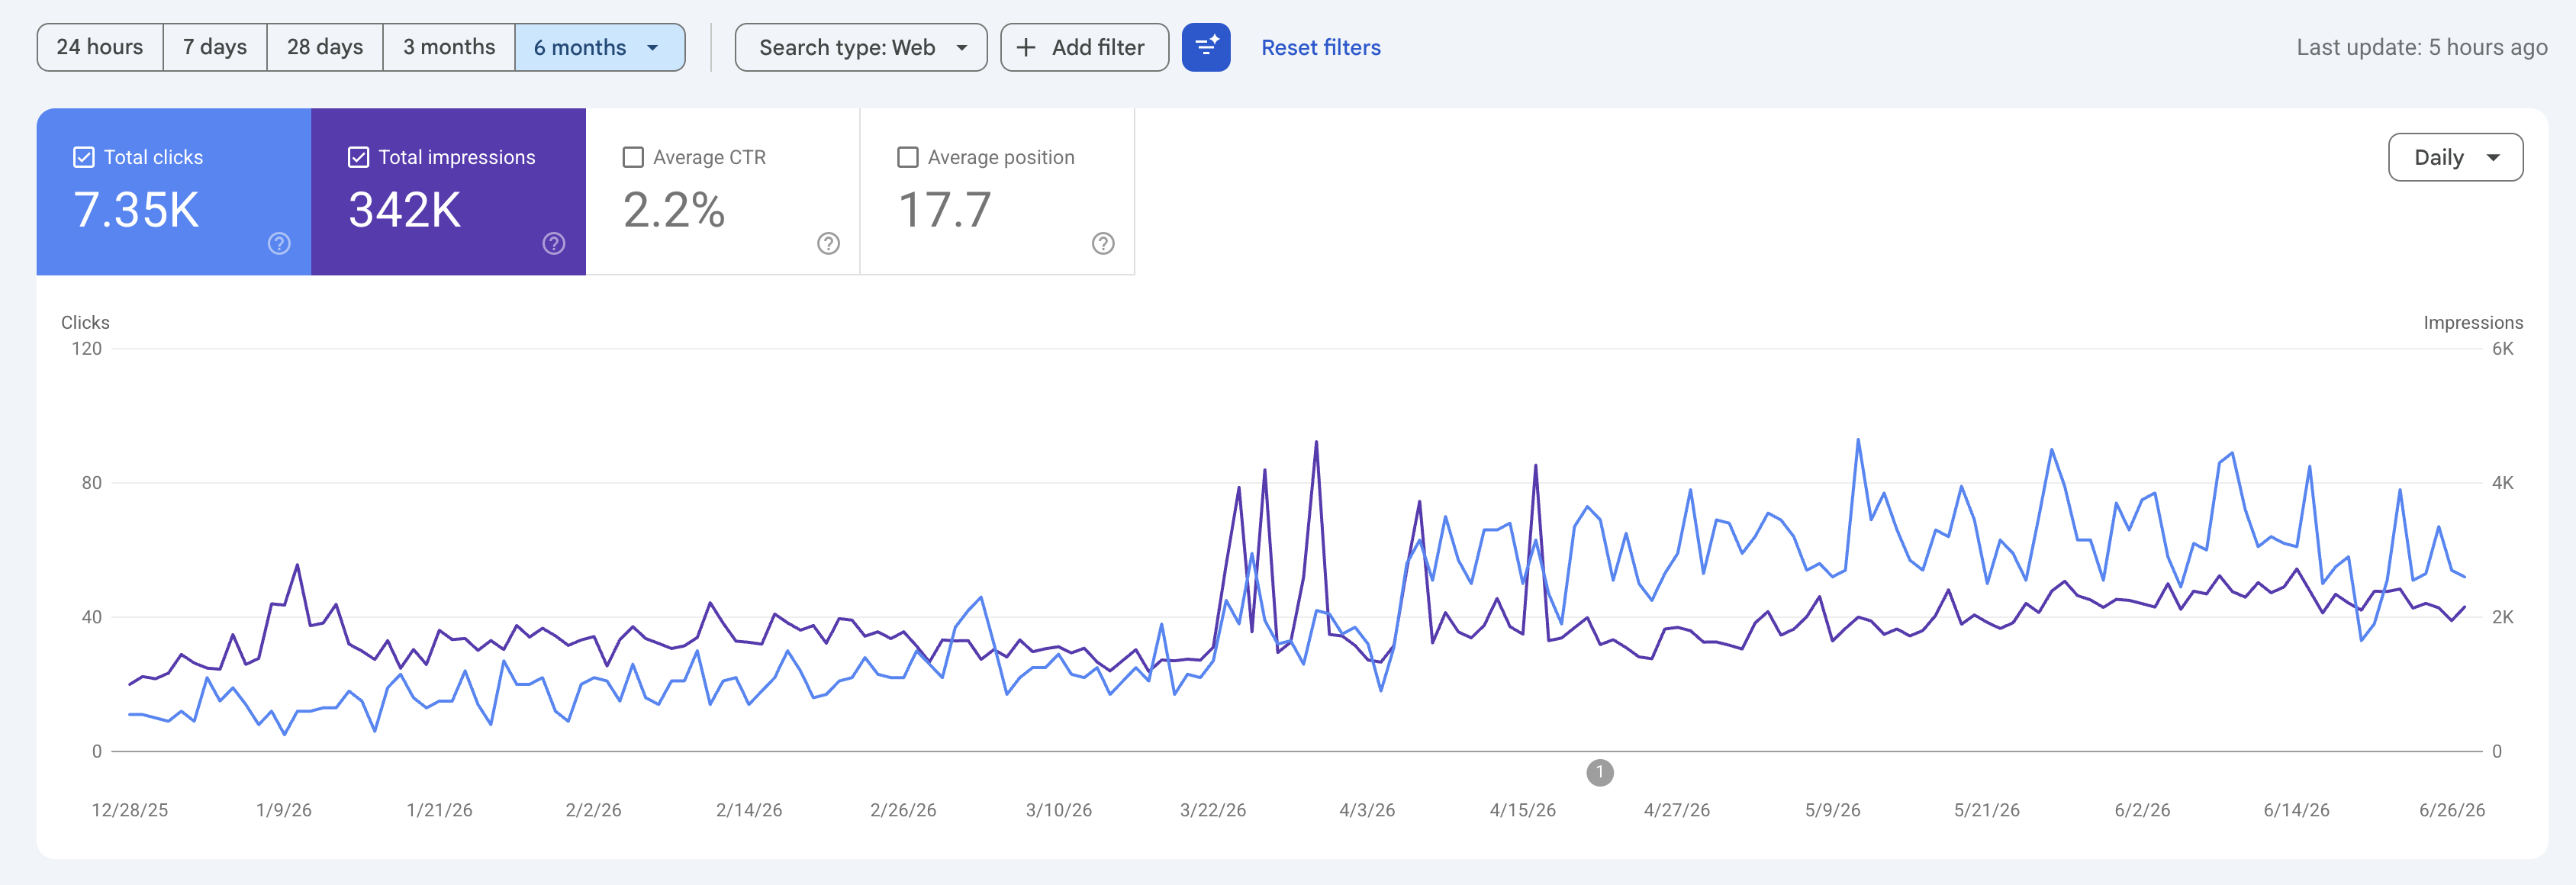This screenshot has height=885, width=2576.
Task: Click the 4/15/26 axis date label
Action: point(1522,810)
